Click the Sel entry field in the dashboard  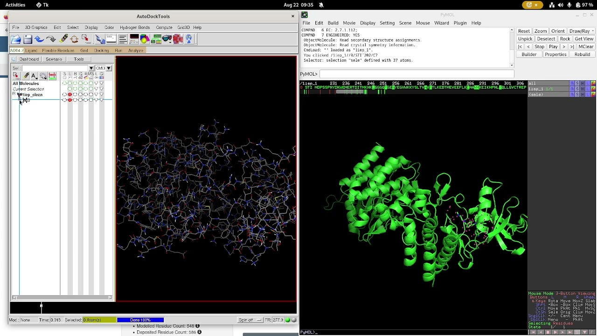[55, 68]
